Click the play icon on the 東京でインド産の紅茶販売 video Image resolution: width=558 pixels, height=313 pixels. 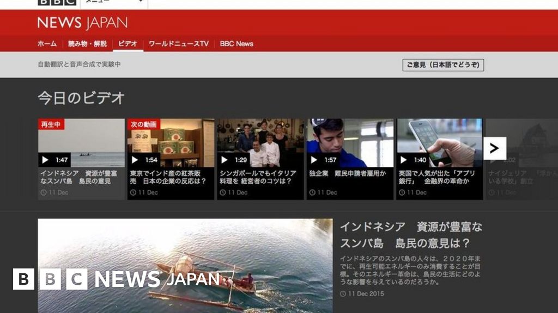pyautogui.click(x=135, y=160)
